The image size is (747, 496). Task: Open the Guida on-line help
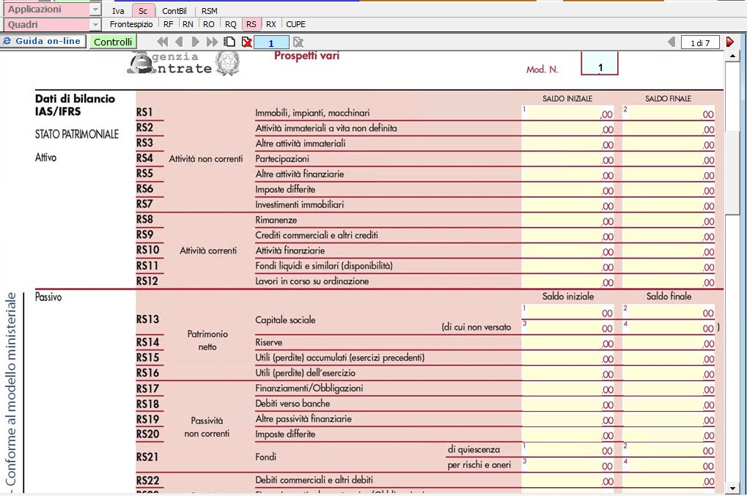click(x=43, y=42)
